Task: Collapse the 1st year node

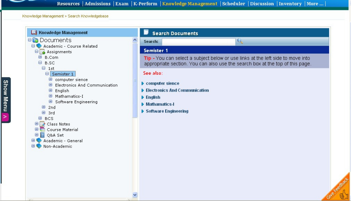Action: [44, 68]
